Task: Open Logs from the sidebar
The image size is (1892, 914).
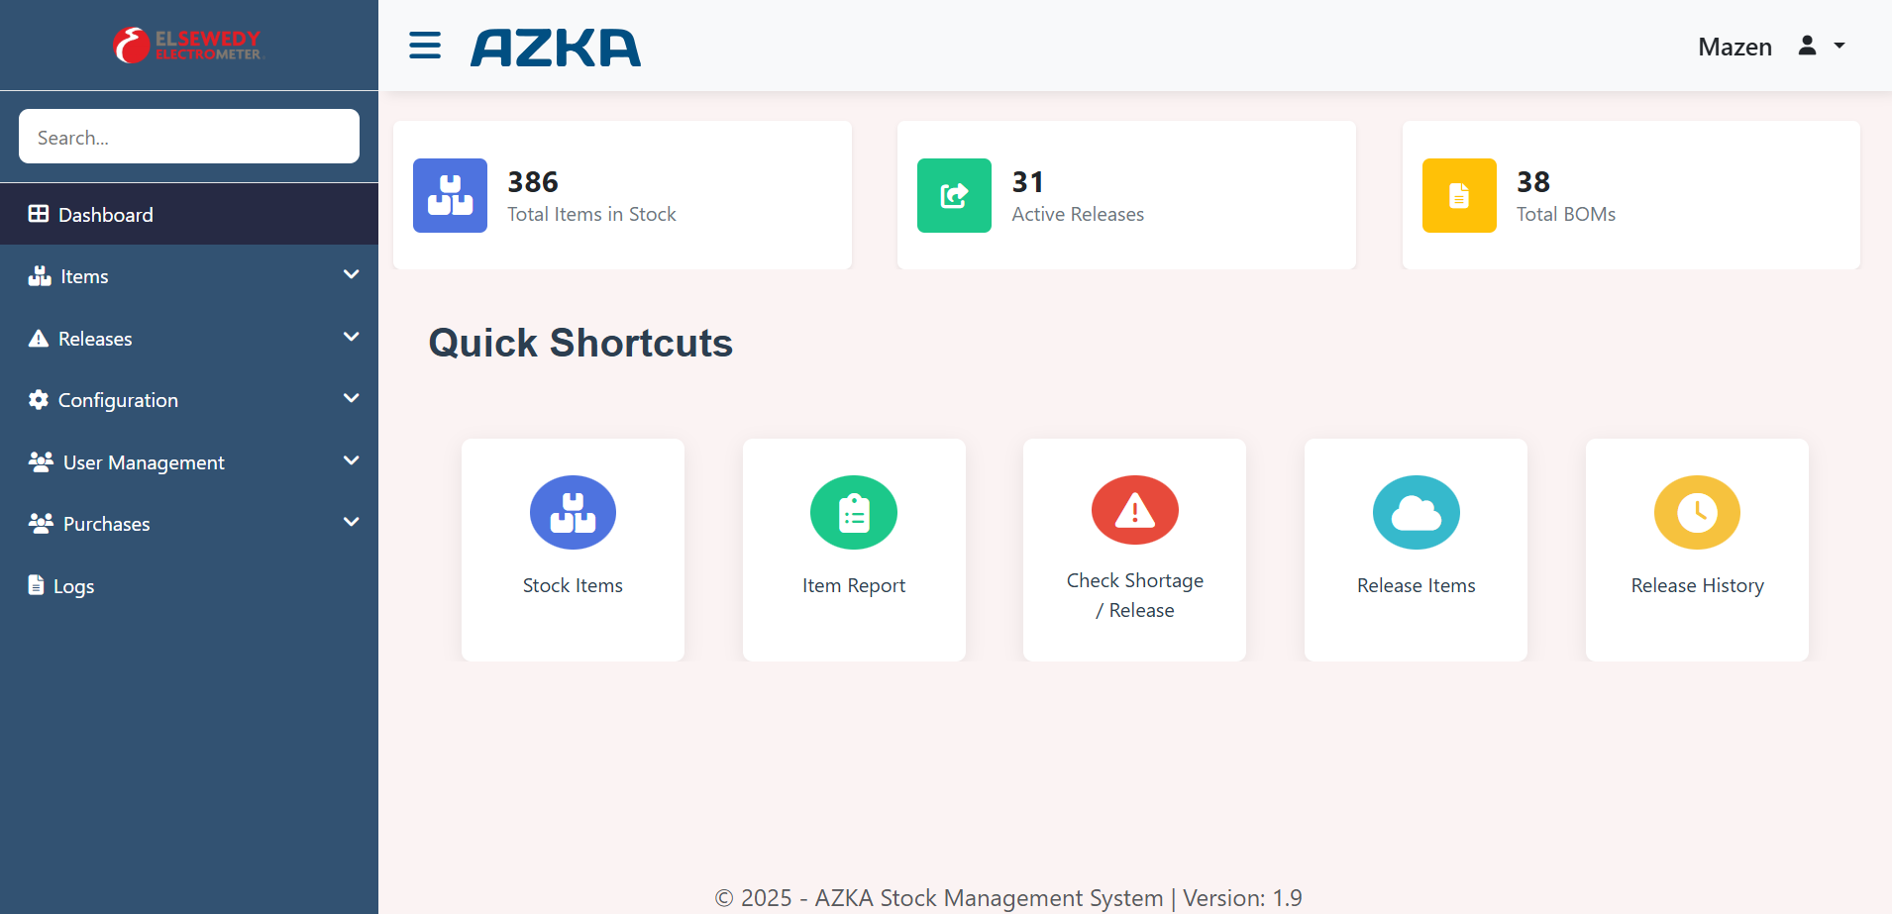Action: click(x=72, y=586)
